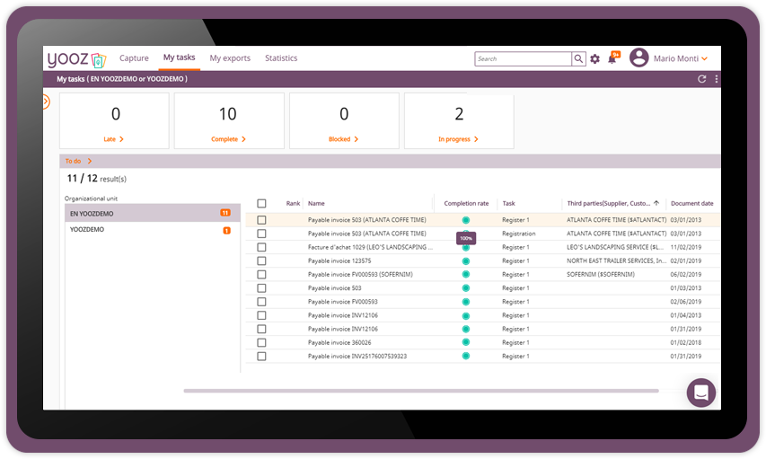766x459 pixels.
Task: Click SOFERNIM ($SOFERNIM) third party cell
Action: point(601,275)
